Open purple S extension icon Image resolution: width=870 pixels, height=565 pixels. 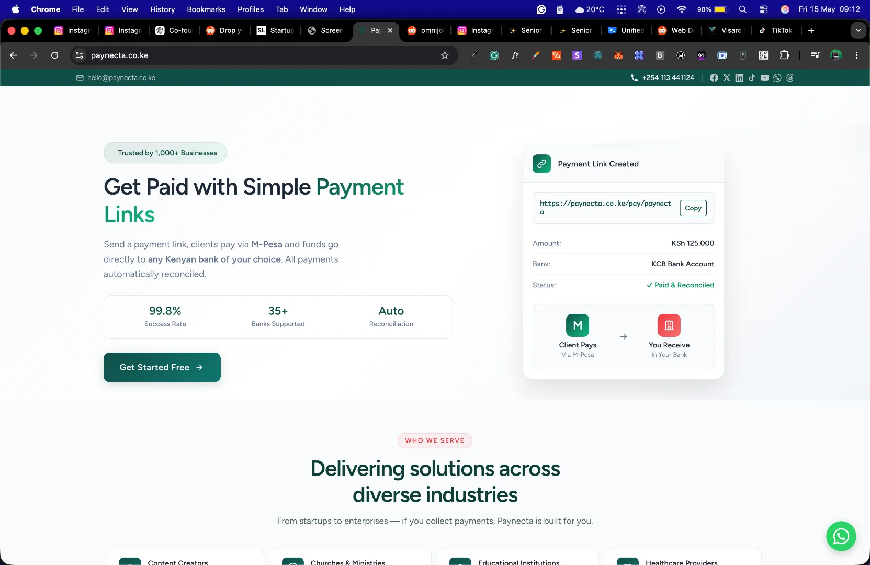click(577, 55)
